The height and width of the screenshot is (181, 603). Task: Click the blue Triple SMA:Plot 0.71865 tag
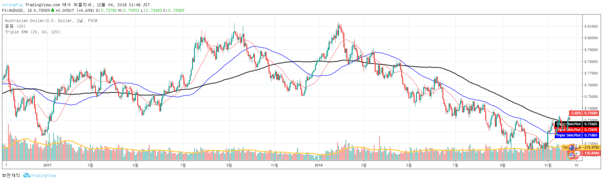pos(577,135)
